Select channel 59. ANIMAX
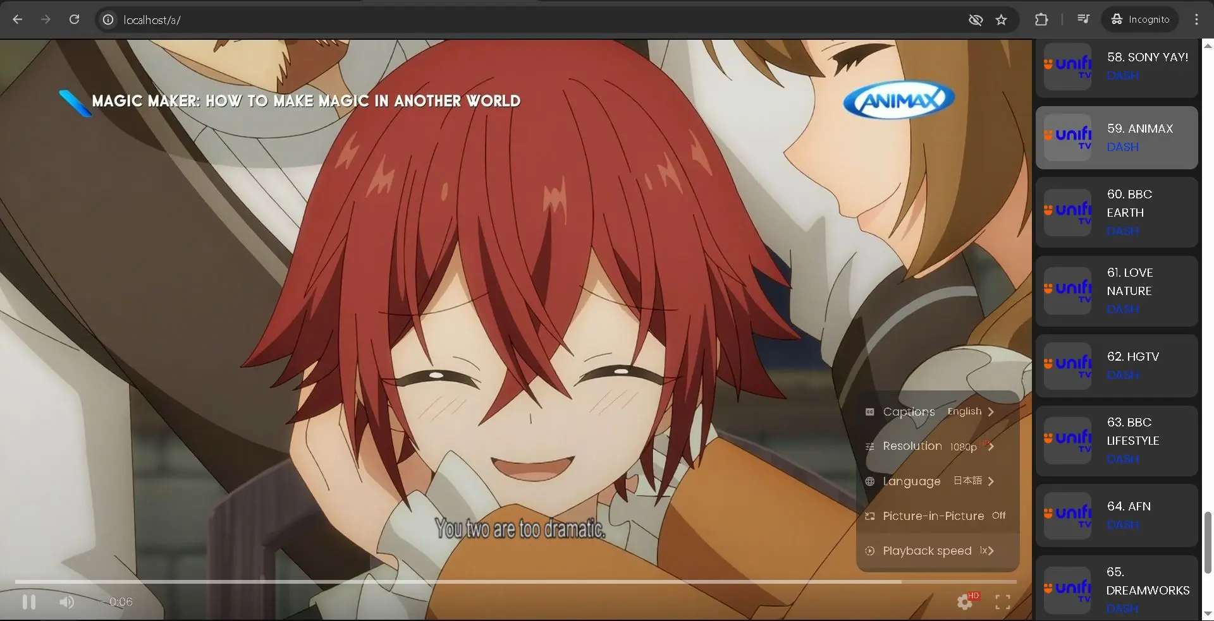The width and height of the screenshot is (1214, 621). click(x=1117, y=138)
